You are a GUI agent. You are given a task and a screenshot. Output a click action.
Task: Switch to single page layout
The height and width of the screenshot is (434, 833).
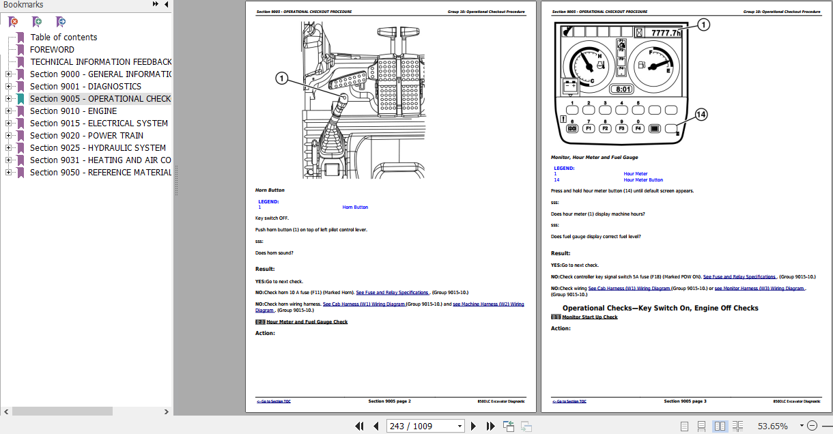pos(685,426)
